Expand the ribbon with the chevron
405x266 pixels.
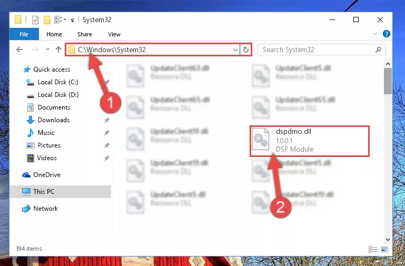(x=375, y=34)
